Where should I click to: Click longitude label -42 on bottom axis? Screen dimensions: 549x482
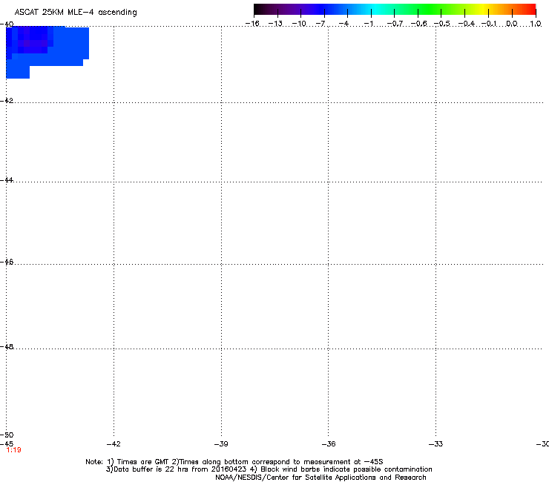(114, 444)
